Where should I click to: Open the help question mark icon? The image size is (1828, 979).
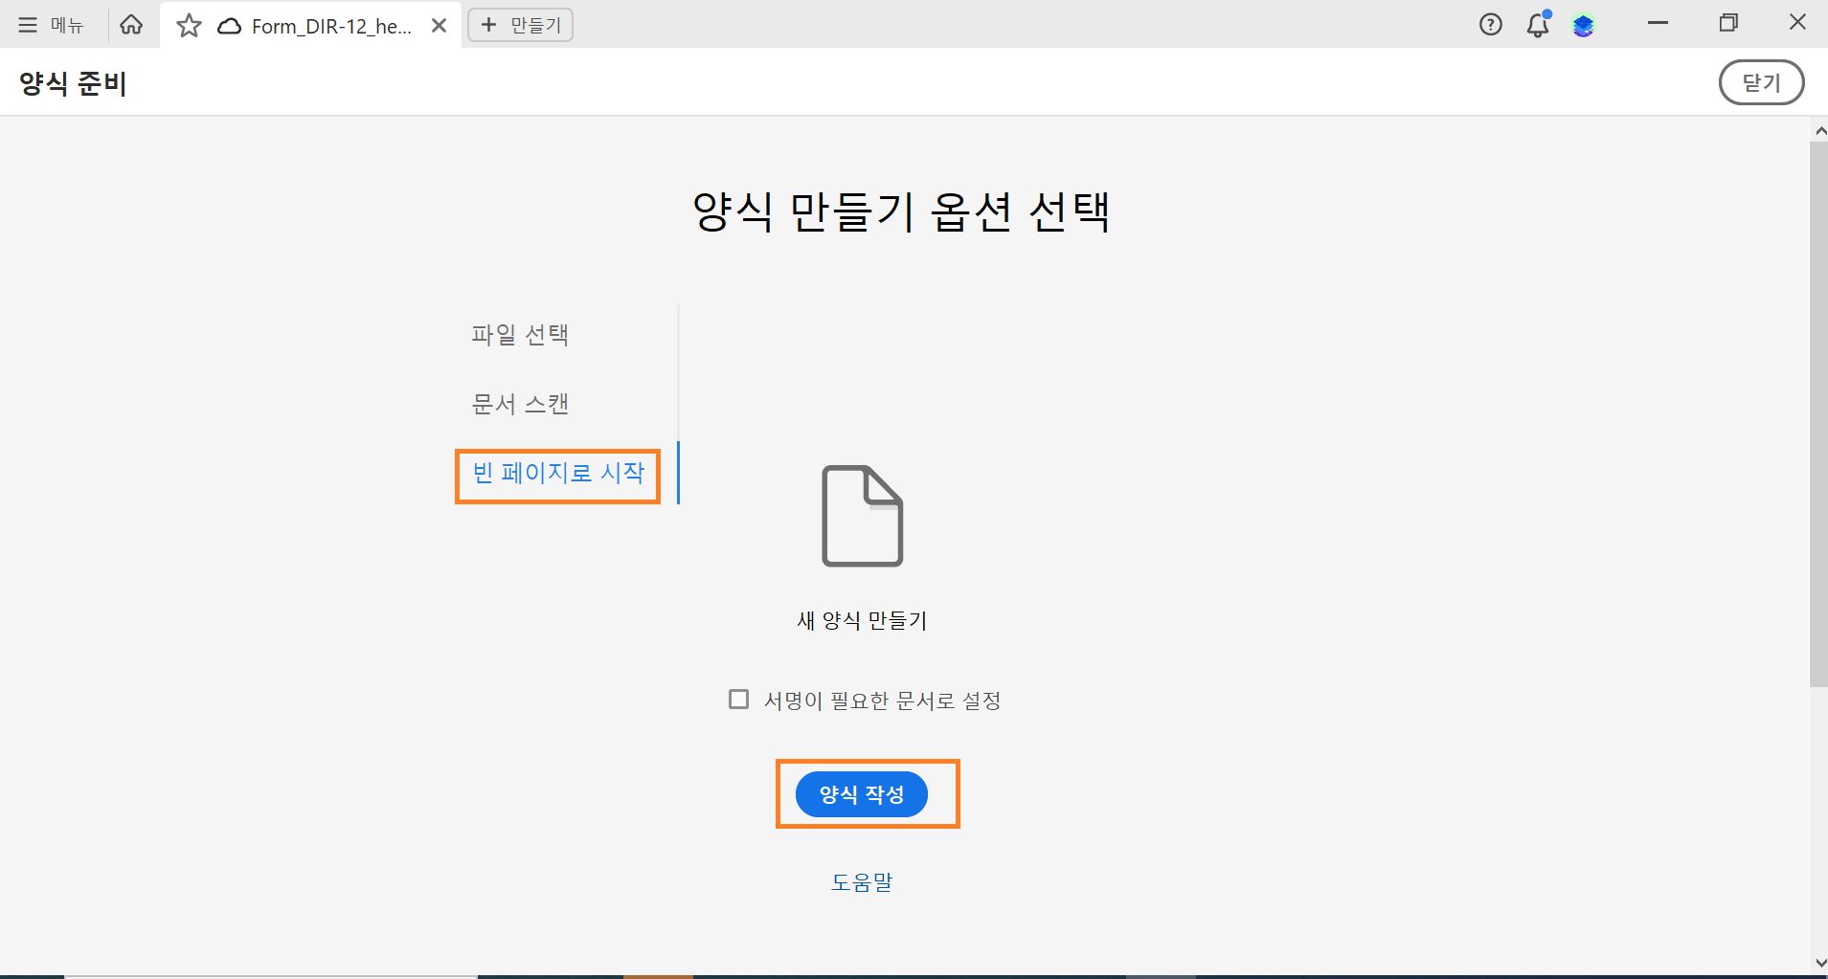1490,24
